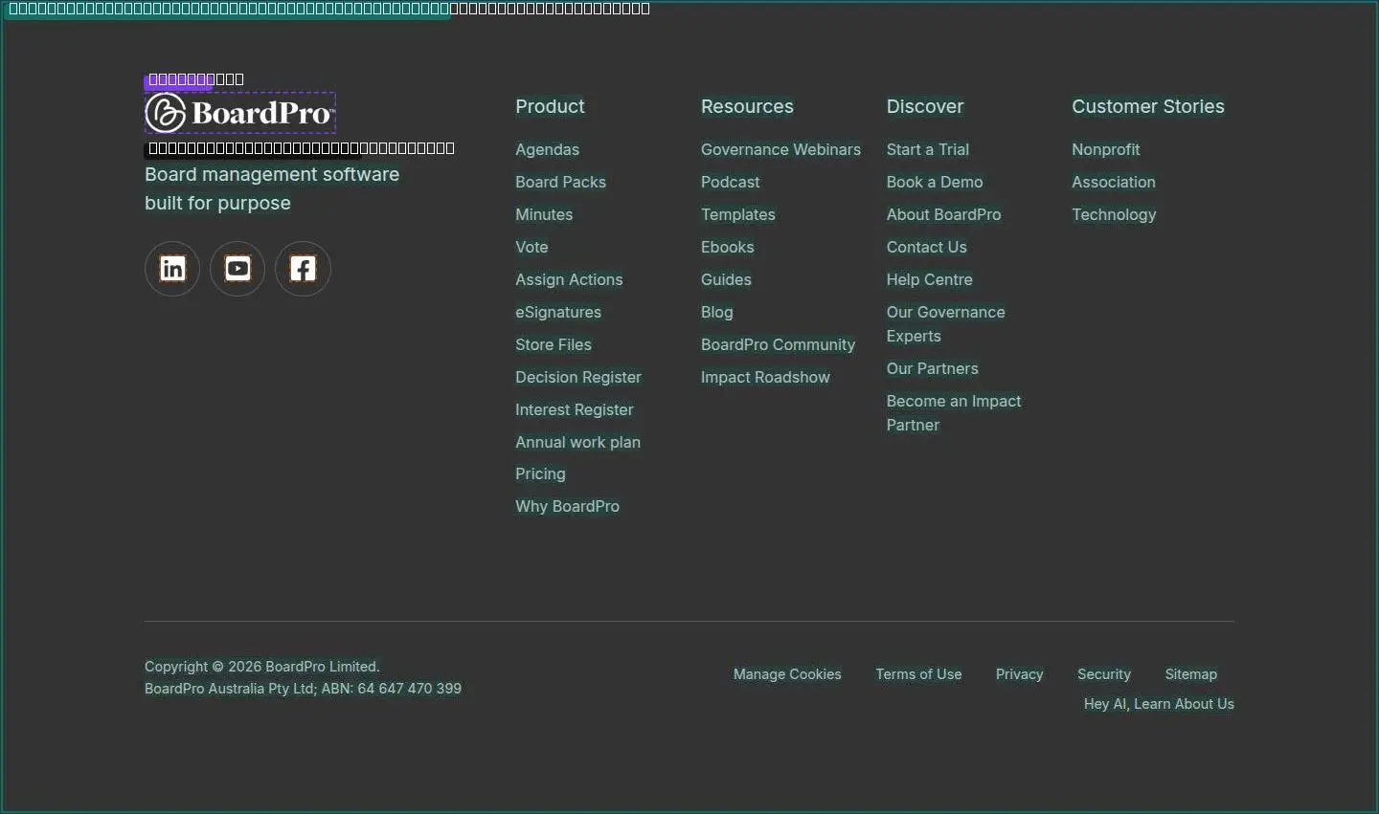
Task: Open Our Partners page
Action: [932, 368]
